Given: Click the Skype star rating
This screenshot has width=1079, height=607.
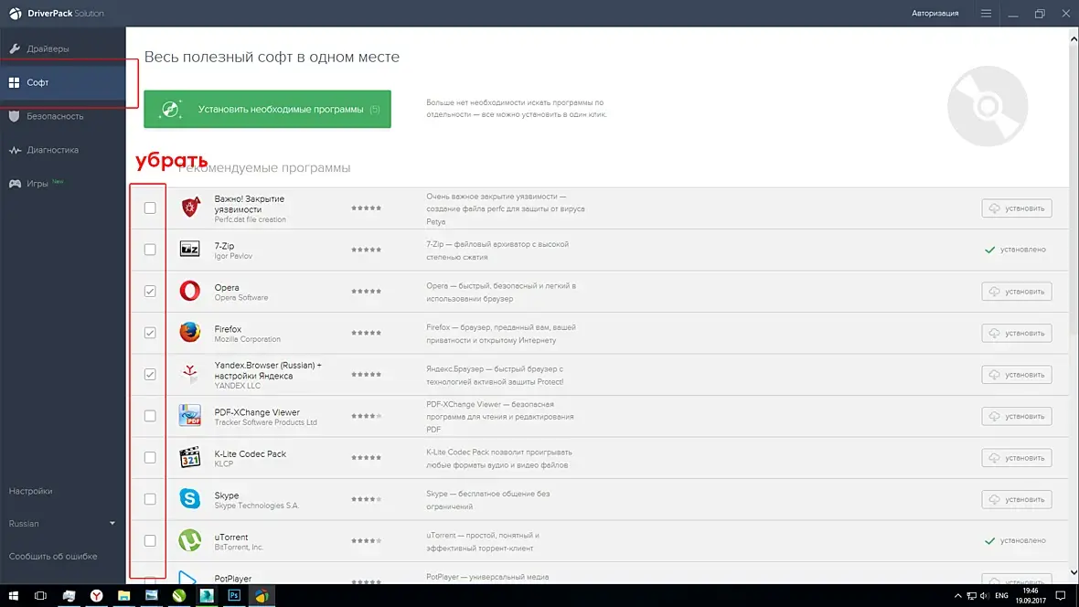Looking at the screenshot, I should [366, 499].
